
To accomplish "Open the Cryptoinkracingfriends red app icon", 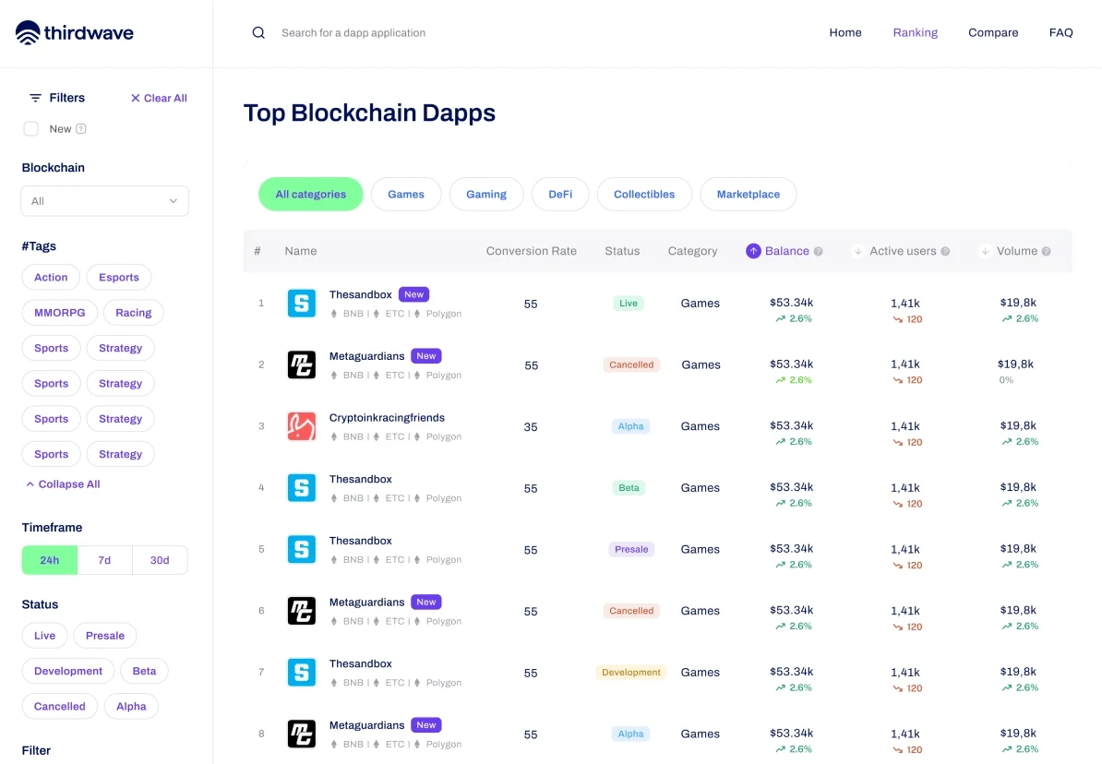I will pyautogui.click(x=302, y=426).
